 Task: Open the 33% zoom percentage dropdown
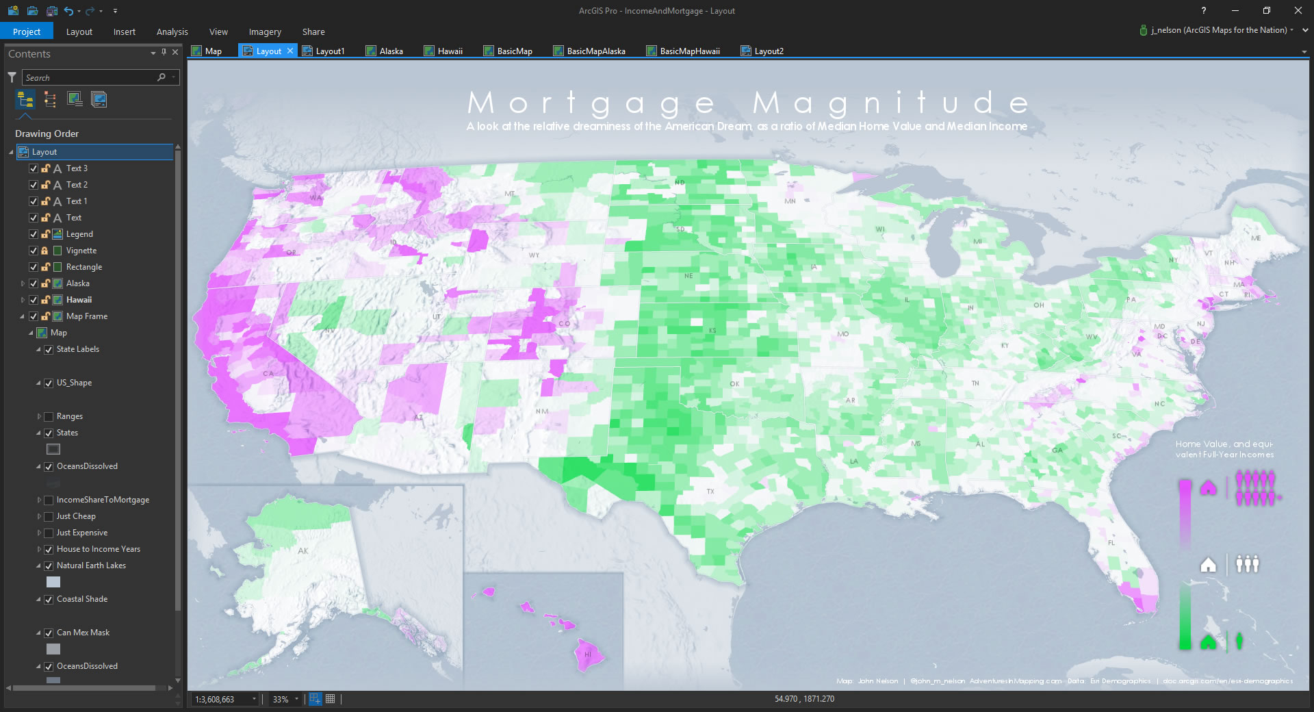click(x=296, y=699)
